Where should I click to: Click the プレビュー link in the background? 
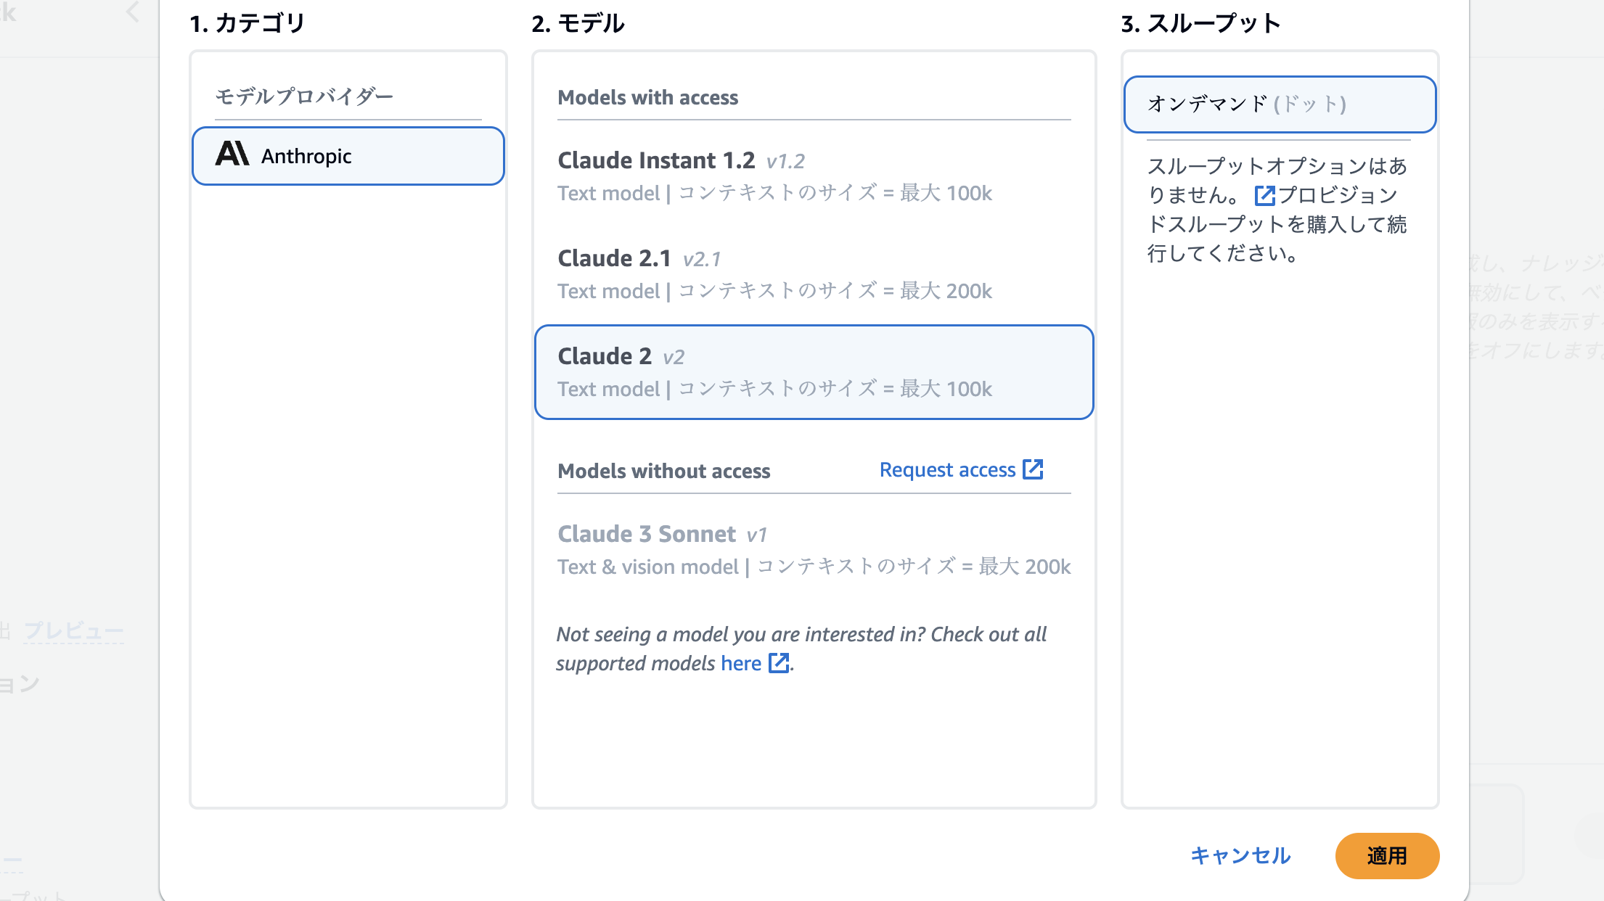click(x=74, y=630)
